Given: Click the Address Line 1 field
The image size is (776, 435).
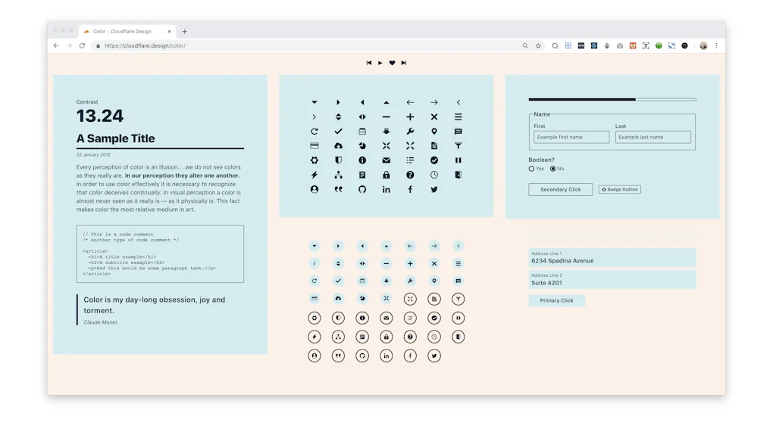Looking at the screenshot, I should pos(612,257).
